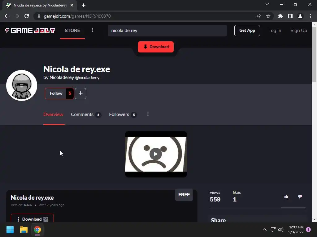This screenshot has height=237, width=317.
Task: Click the thumbs up like icon
Action: click(286, 197)
